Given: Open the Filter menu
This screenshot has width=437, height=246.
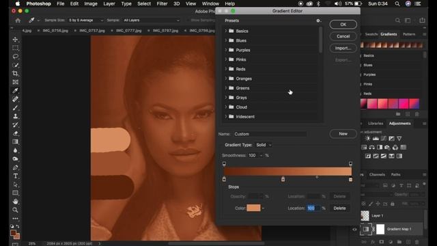Looking at the screenshot, I should [162, 3].
